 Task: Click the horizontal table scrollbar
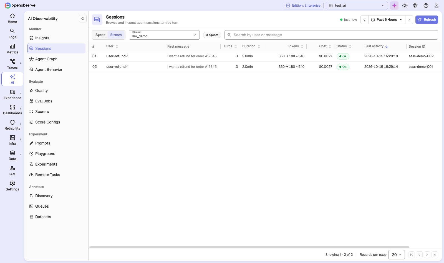[249, 247]
